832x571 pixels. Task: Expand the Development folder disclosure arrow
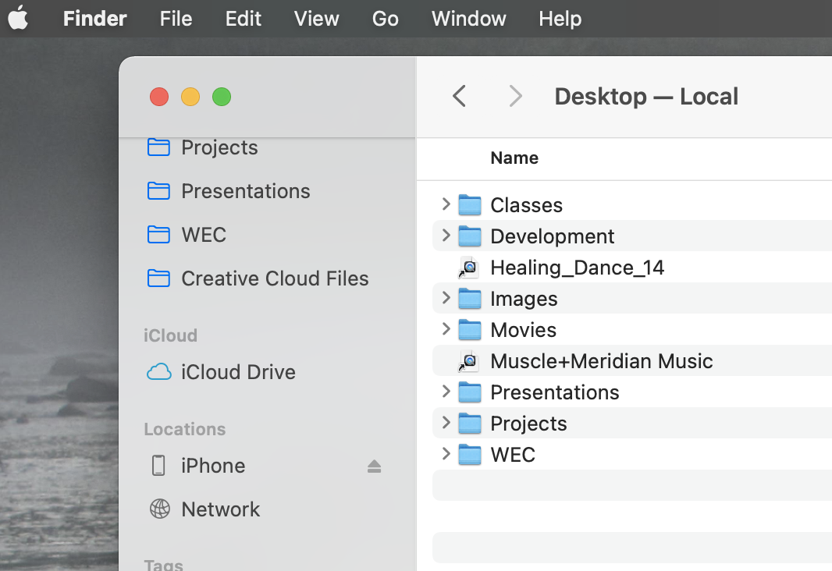click(446, 236)
